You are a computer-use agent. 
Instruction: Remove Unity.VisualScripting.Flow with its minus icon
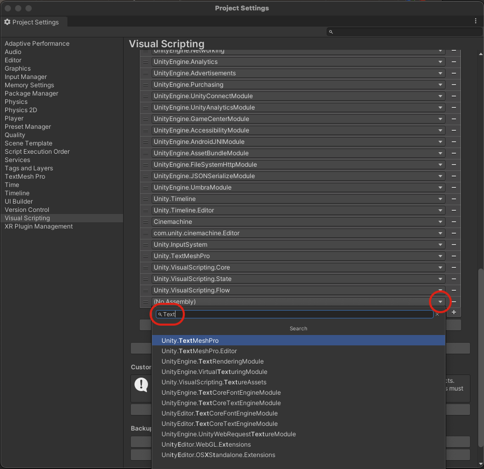click(453, 290)
